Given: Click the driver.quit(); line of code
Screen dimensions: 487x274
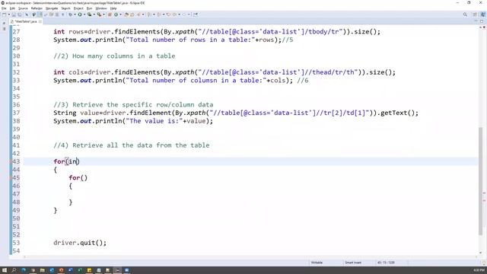Looking at the screenshot, I should click(80, 243).
